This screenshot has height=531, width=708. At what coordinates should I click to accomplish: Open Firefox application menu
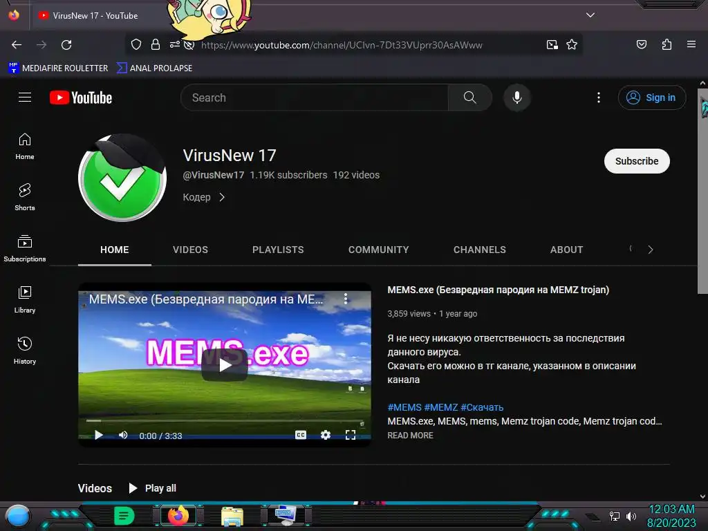(x=691, y=44)
